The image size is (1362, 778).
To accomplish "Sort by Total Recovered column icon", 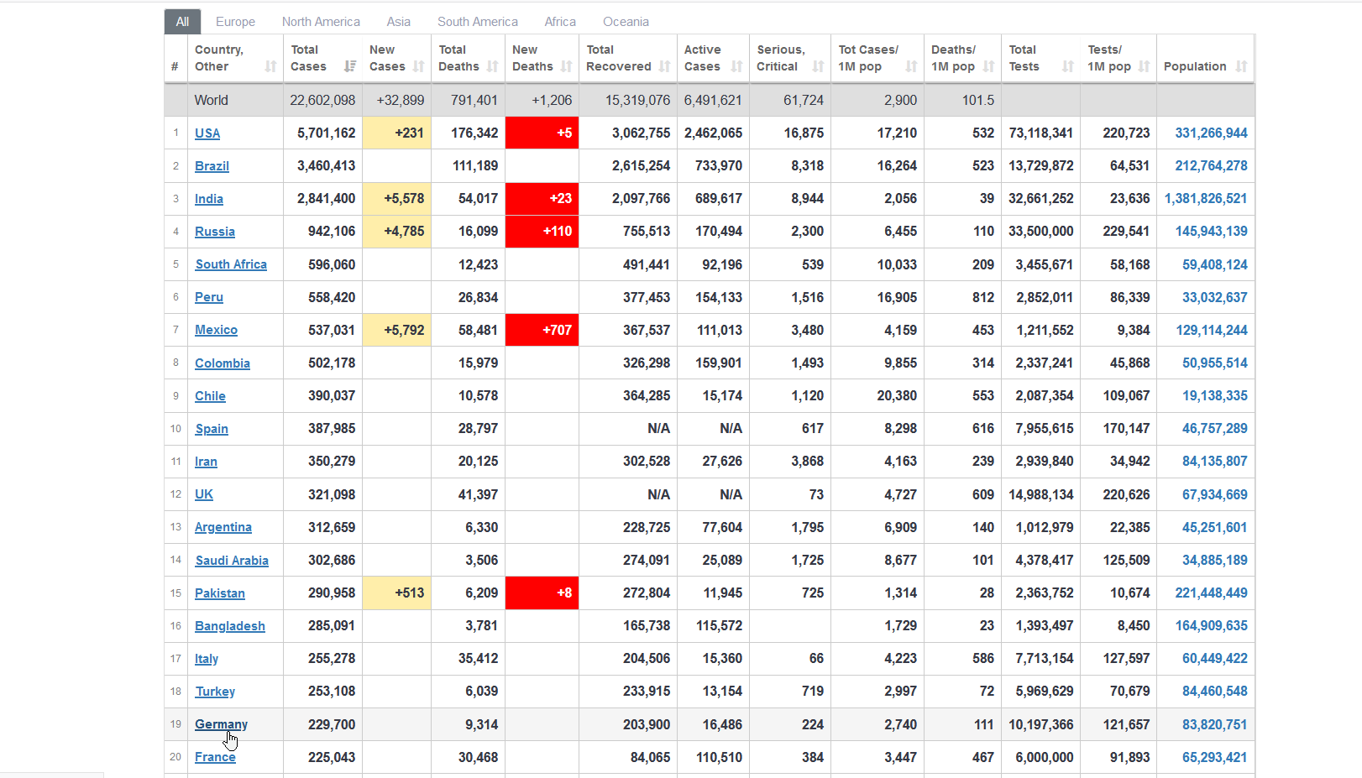I will (x=664, y=66).
